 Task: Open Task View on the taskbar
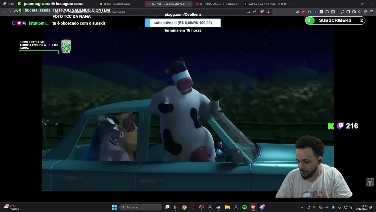(x=167, y=207)
